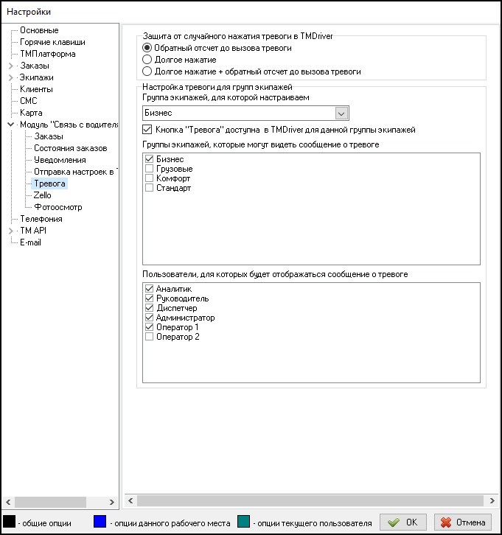This screenshot has height=535, width=502.
Task: Expand the TM API tree node
Action: [x=10, y=231]
